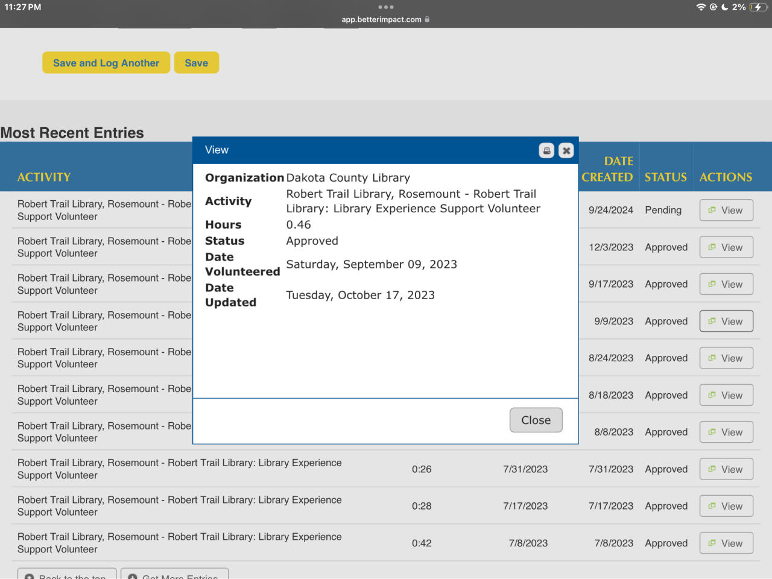The width and height of the screenshot is (772, 579).
Task: Click the ACTIVITY column header
Action: click(44, 177)
